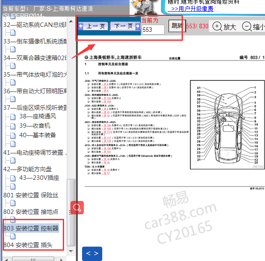Click the car control unit location diagram
Screen dimensions: 265x261
227,125
